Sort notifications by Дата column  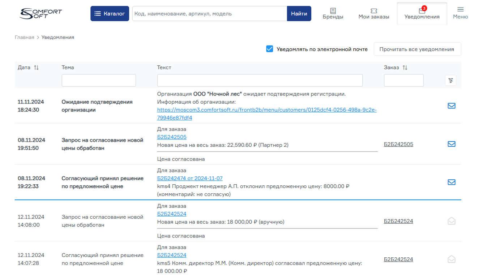(36, 68)
